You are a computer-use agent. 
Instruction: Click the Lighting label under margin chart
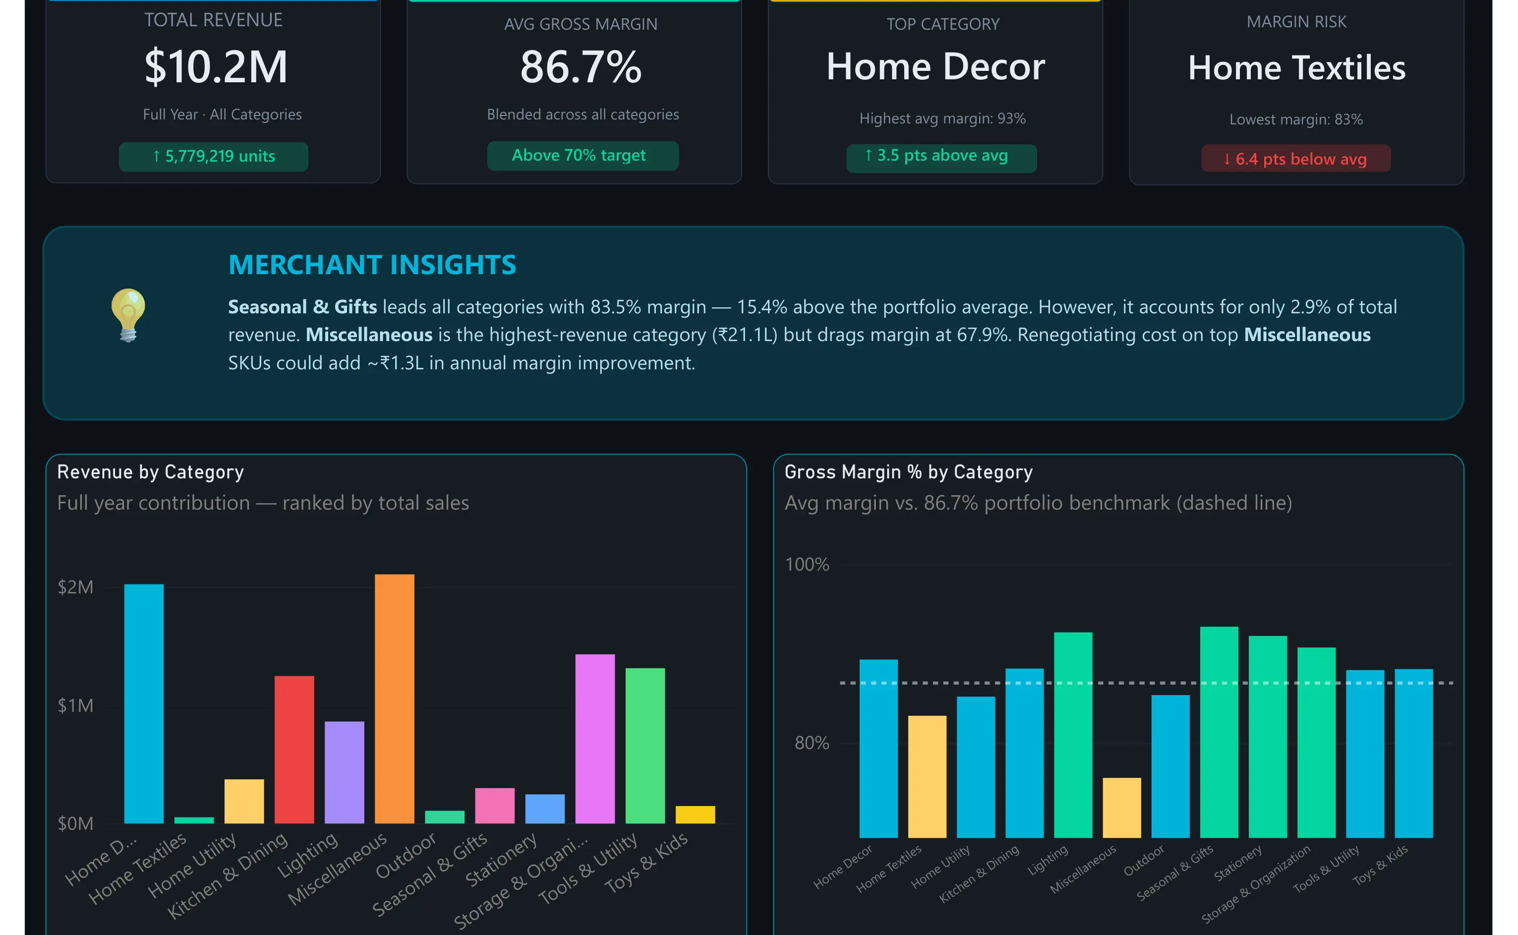pyautogui.click(x=1048, y=860)
